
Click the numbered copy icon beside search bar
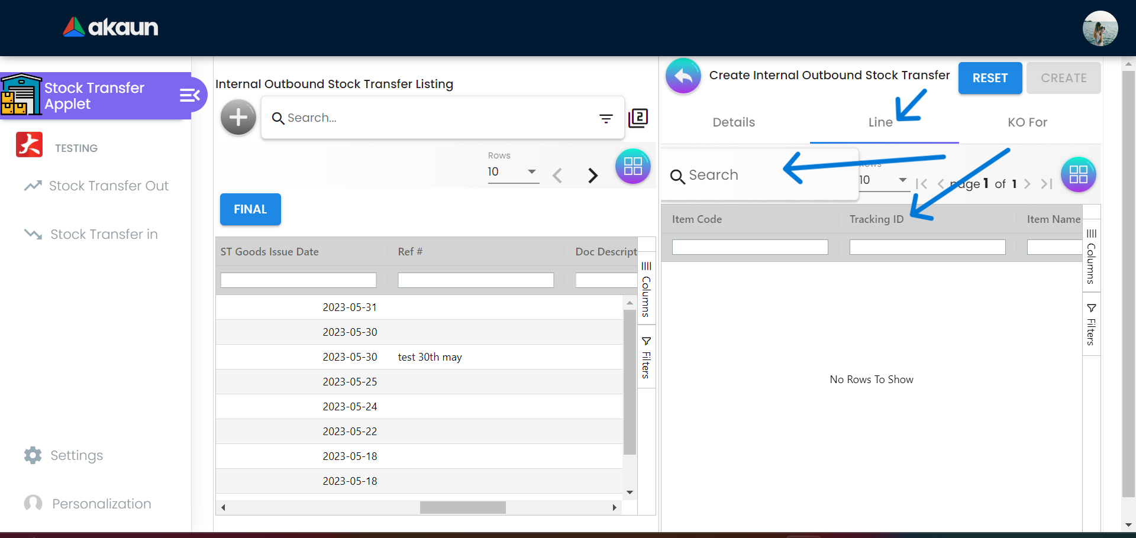coord(638,118)
